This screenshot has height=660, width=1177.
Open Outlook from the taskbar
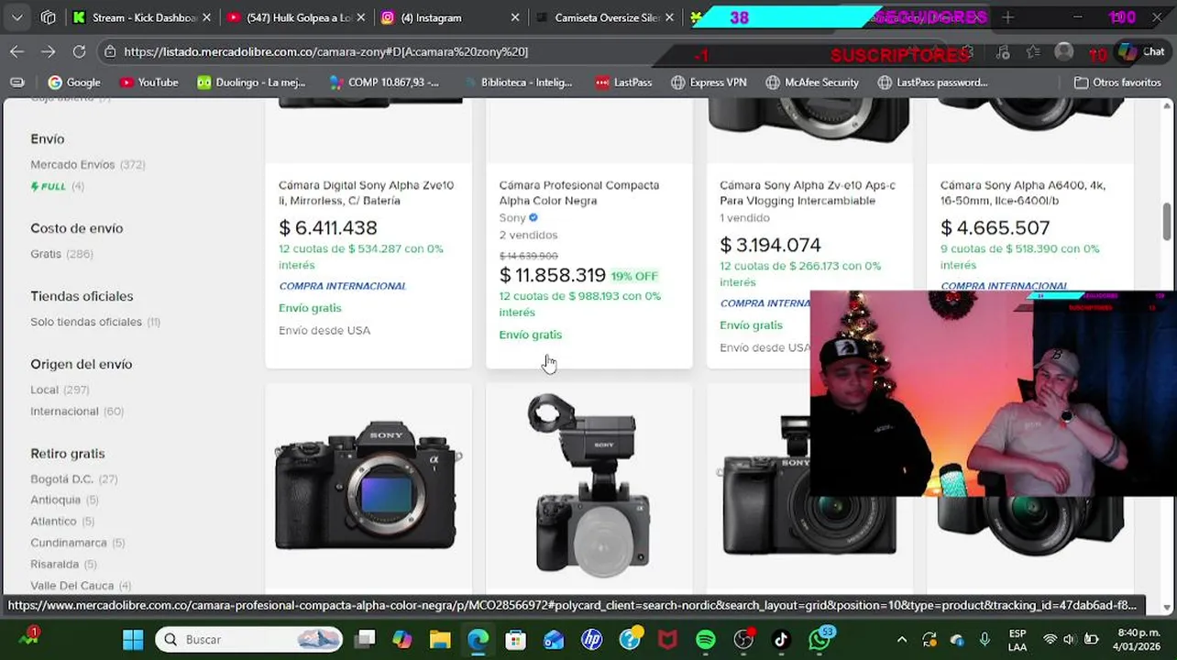[554, 639]
